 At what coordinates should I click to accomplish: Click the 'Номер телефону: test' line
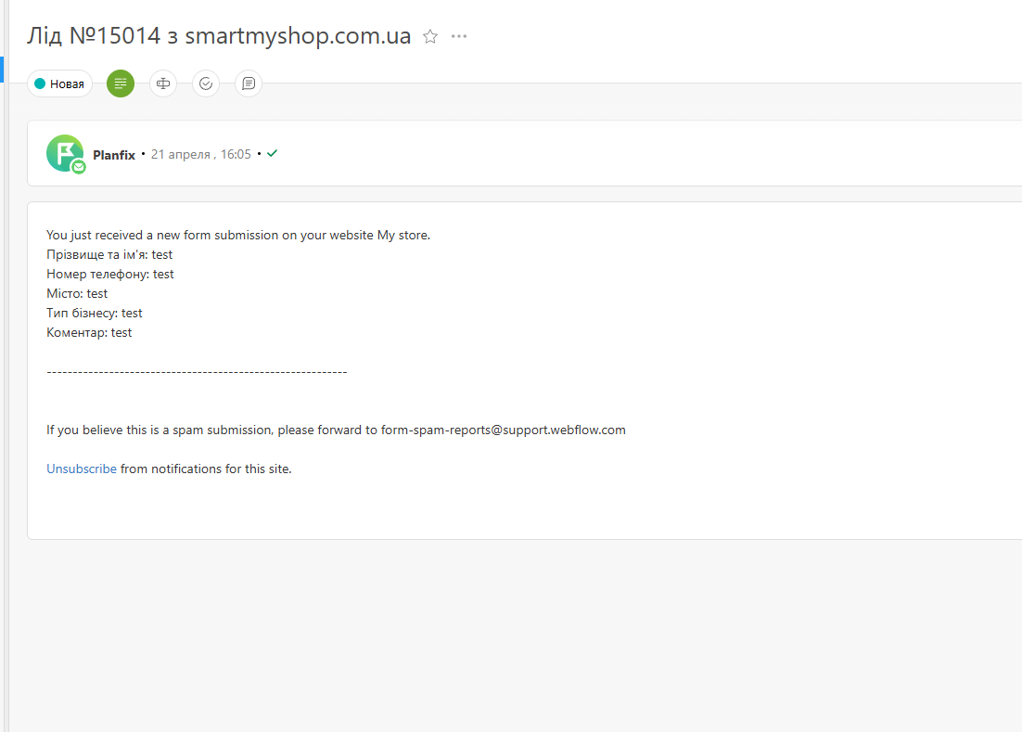tap(110, 275)
